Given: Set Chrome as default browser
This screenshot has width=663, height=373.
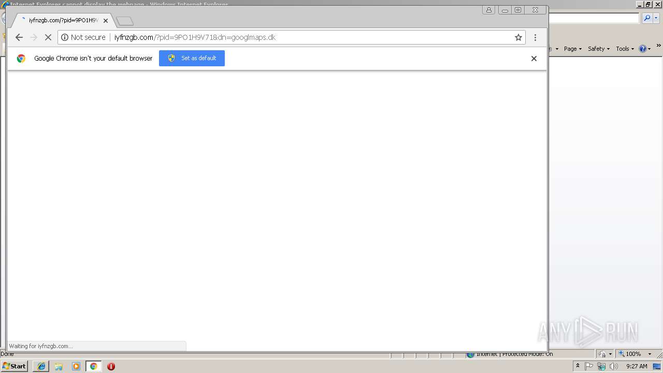Looking at the screenshot, I should tap(192, 58).
